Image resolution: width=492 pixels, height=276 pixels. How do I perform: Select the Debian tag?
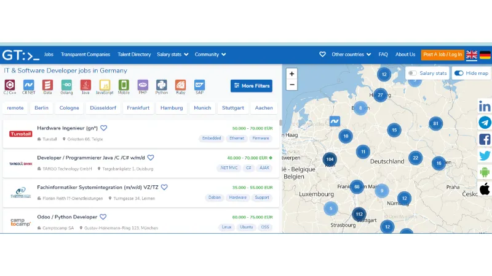click(215, 197)
